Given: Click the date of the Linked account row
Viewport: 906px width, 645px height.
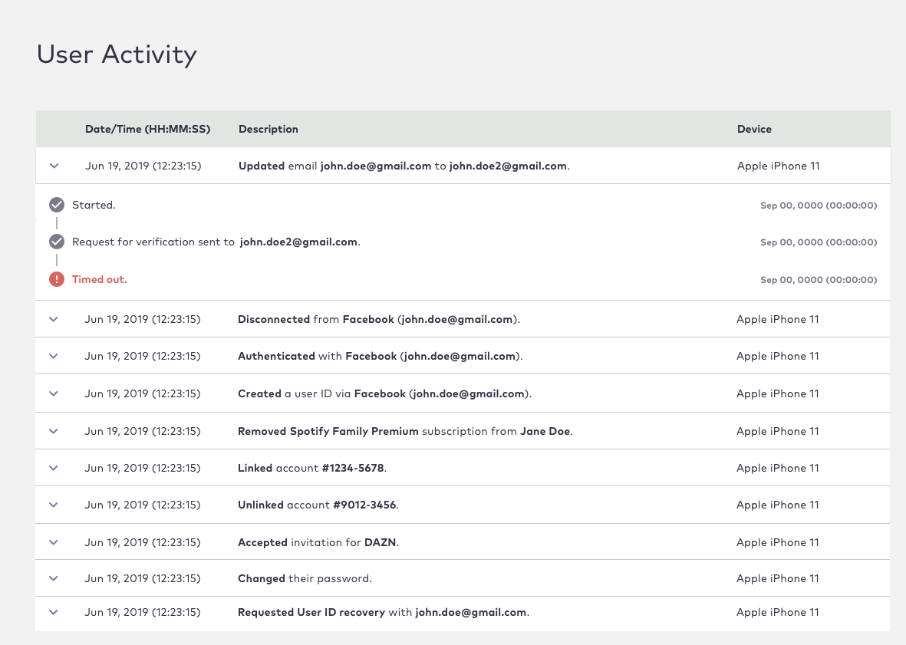Looking at the screenshot, I should [143, 469].
